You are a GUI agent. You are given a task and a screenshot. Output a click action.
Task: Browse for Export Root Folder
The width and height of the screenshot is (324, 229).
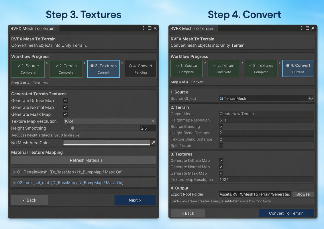pos(303,194)
